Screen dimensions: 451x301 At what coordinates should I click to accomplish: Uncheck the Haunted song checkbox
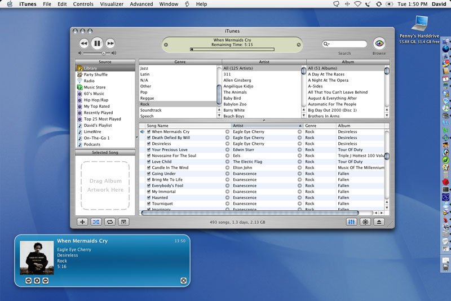[x=149, y=197]
